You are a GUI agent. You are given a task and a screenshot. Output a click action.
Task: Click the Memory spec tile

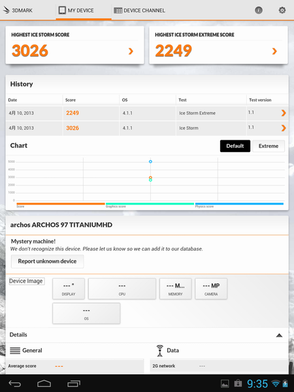tap(176, 289)
